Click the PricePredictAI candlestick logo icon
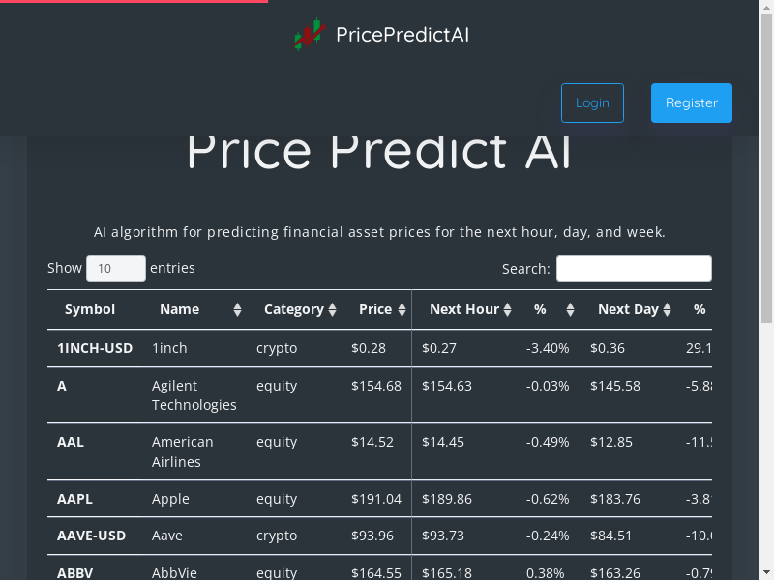774x580 pixels. coord(309,35)
